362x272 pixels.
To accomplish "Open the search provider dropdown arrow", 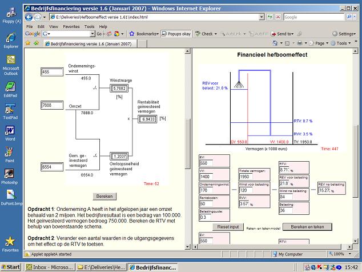I will pyautogui.click(x=355, y=17).
